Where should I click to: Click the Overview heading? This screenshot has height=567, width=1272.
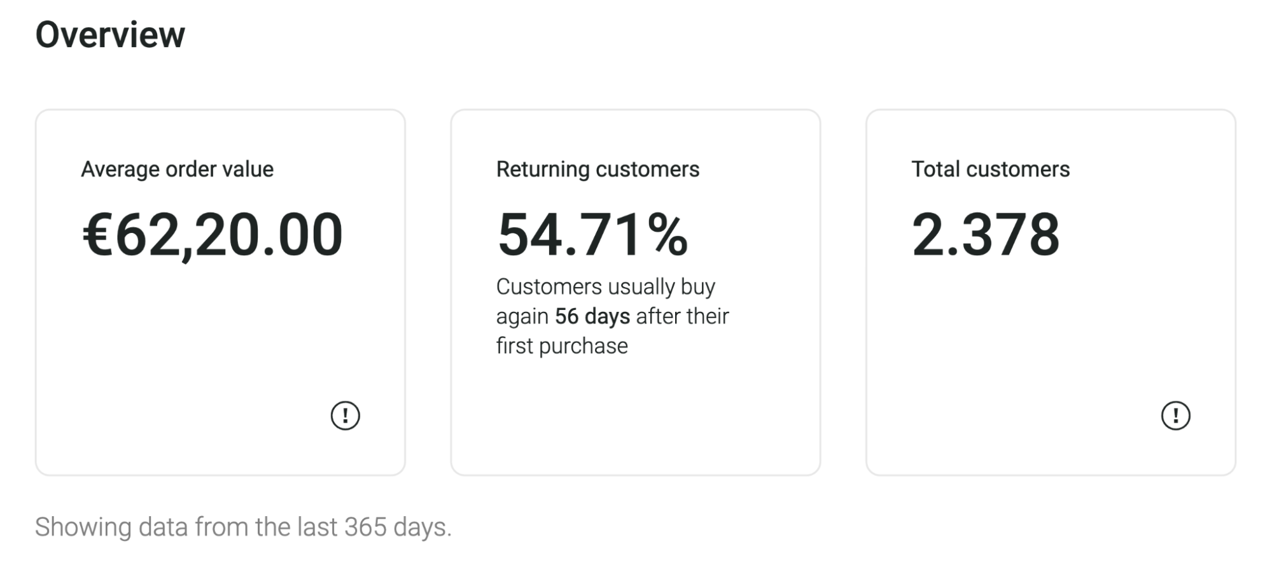pos(110,34)
